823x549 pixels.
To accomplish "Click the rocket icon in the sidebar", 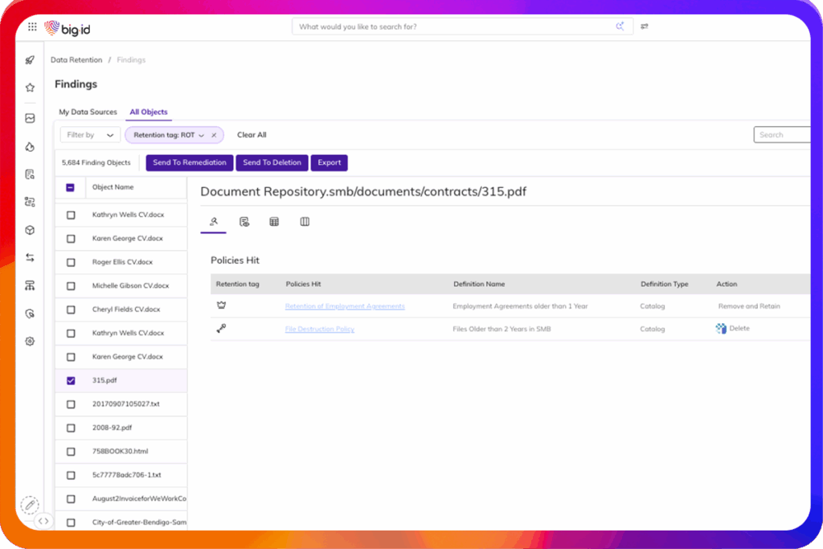I will click(x=30, y=60).
